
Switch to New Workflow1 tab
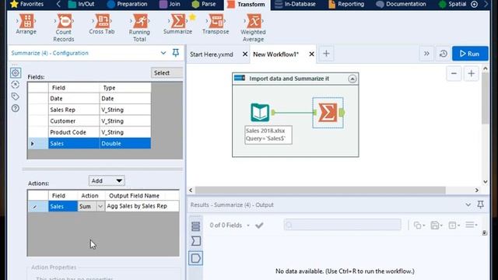[275, 54]
